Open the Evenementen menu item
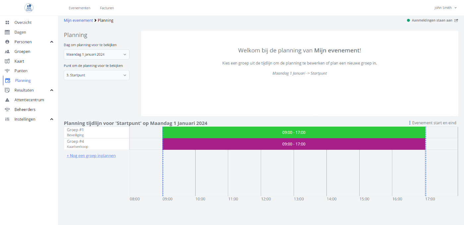Screen dimensions: 464x225 80,8
